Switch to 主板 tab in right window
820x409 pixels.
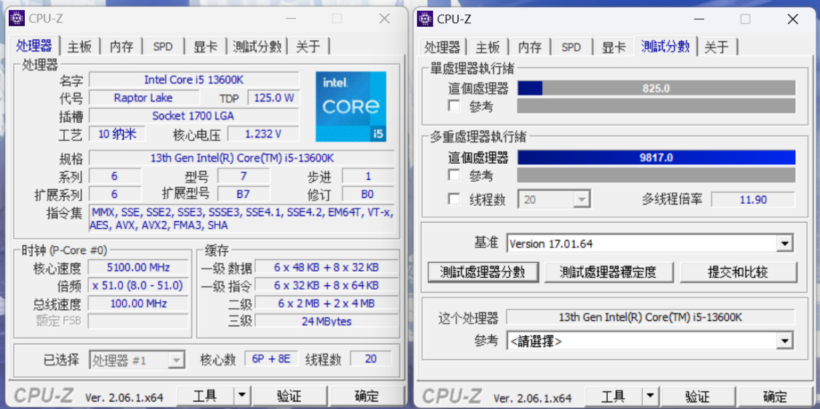pos(488,47)
